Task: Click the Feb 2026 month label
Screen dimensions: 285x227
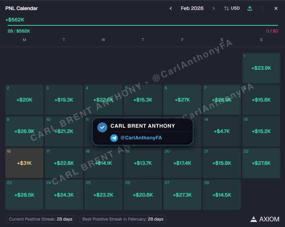Action: pos(192,8)
